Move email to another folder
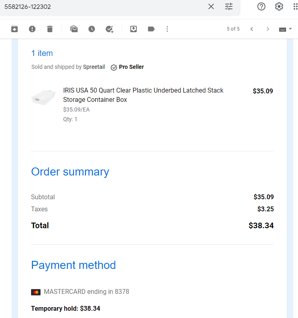 pos(133,29)
